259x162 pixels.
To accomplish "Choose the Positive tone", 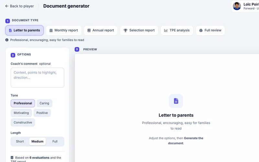I will 42,113.
